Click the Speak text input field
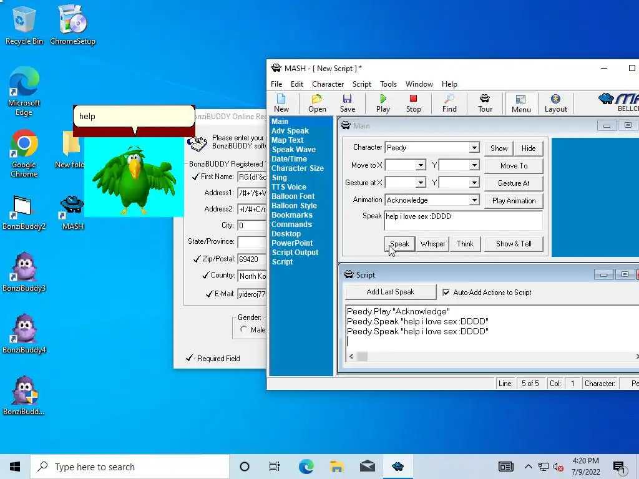Image resolution: width=639 pixels, height=479 pixels. tap(464, 220)
